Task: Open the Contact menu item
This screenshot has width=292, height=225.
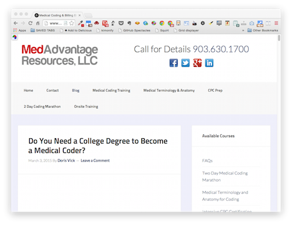Action: pos(53,90)
